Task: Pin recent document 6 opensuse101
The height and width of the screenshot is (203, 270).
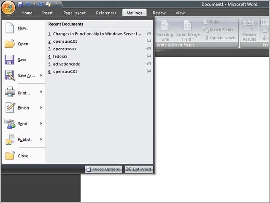Action: click(x=148, y=71)
